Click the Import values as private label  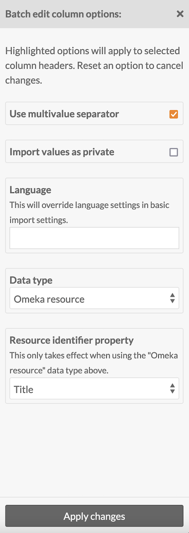coord(62,152)
